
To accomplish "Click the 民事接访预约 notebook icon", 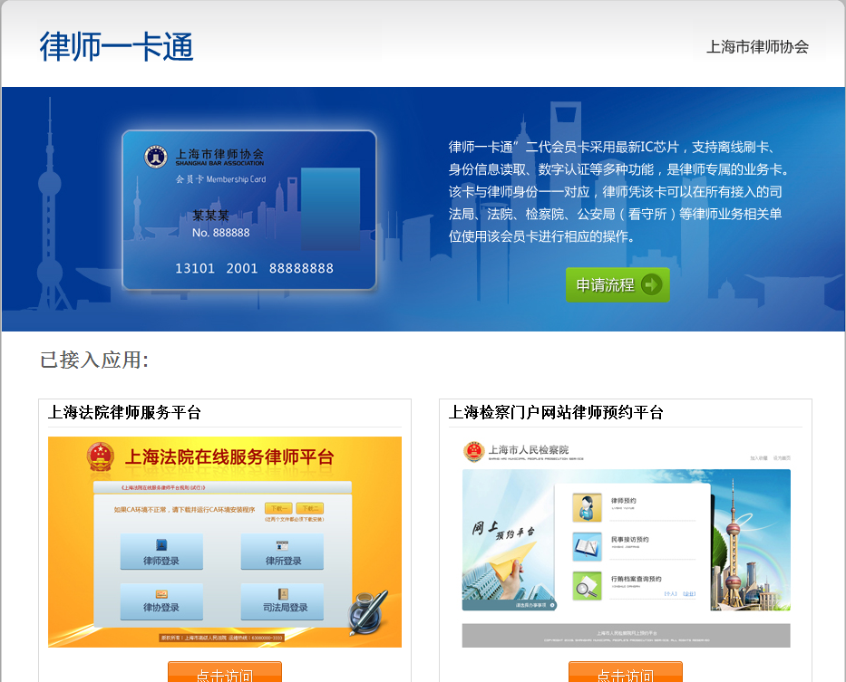I will [587, 546].
